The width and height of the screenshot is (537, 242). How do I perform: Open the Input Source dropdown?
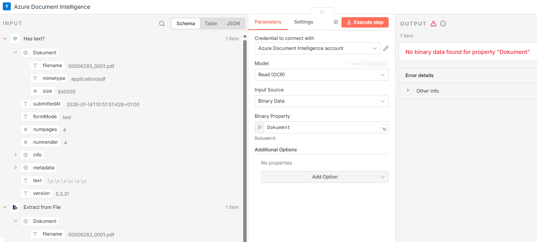(321, 101)
